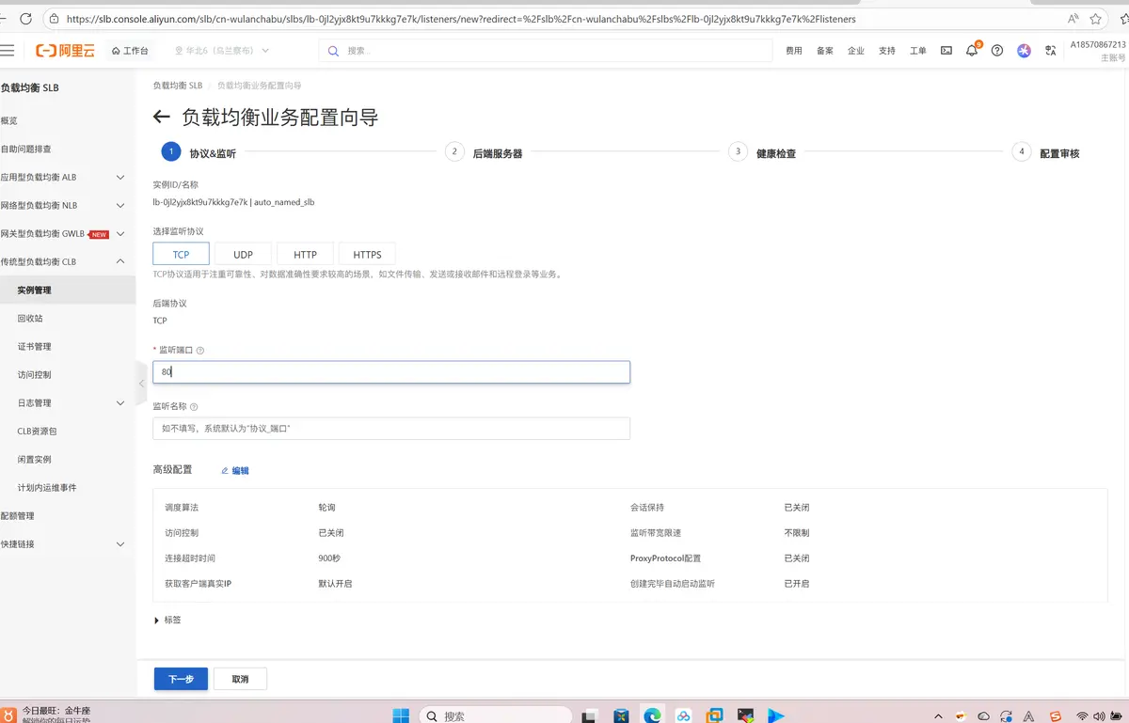Image resolution: width=1129 pixels, height=723 pixels.
Task: Select HTTP listener protocol
Action: 305,255
